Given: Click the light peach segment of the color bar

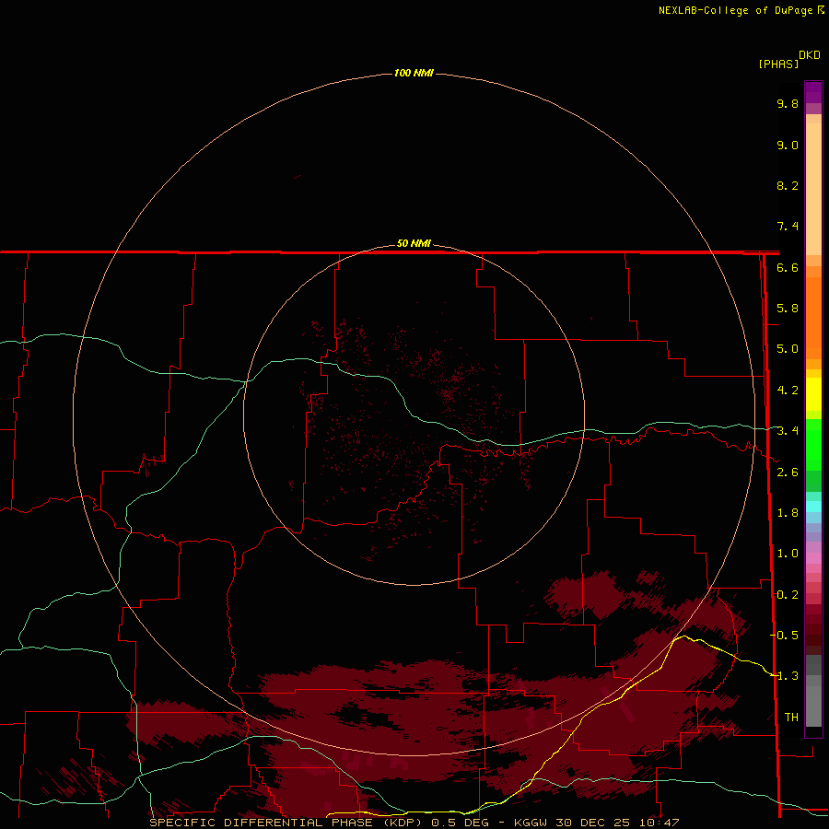Looking at the screenshot, I should pyautogui.click(x=813, y=189).
